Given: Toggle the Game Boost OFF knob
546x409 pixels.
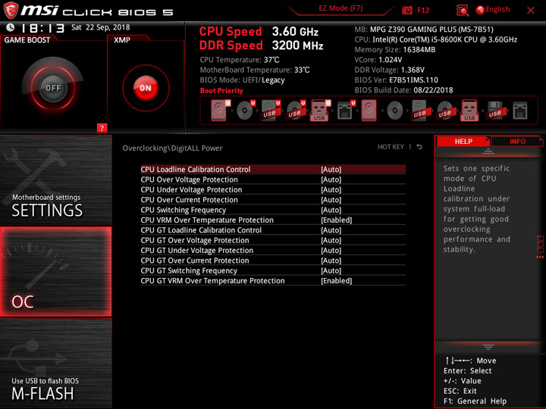Looking at the screenshot, I should click(x=53, y=88).
